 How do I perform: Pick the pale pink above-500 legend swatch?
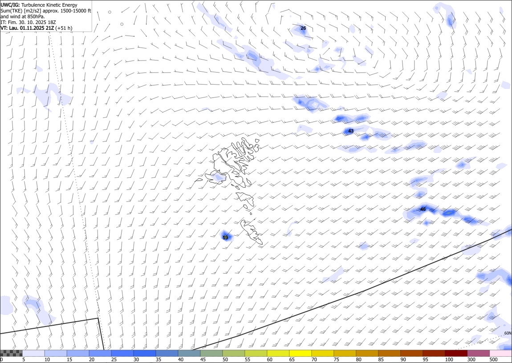pos(500,353)
